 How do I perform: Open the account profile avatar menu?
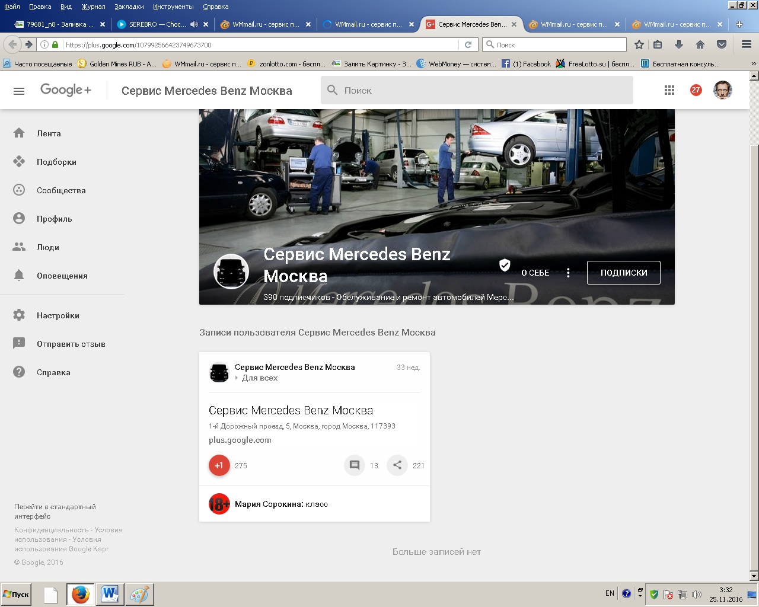(722, 90)
